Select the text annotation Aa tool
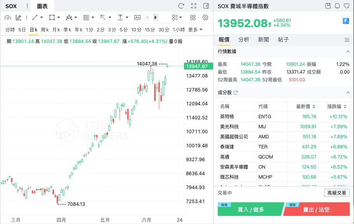 click(x=137, y=17)
